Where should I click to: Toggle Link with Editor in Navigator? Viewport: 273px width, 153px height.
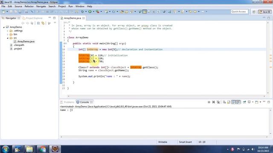(43, 23)
